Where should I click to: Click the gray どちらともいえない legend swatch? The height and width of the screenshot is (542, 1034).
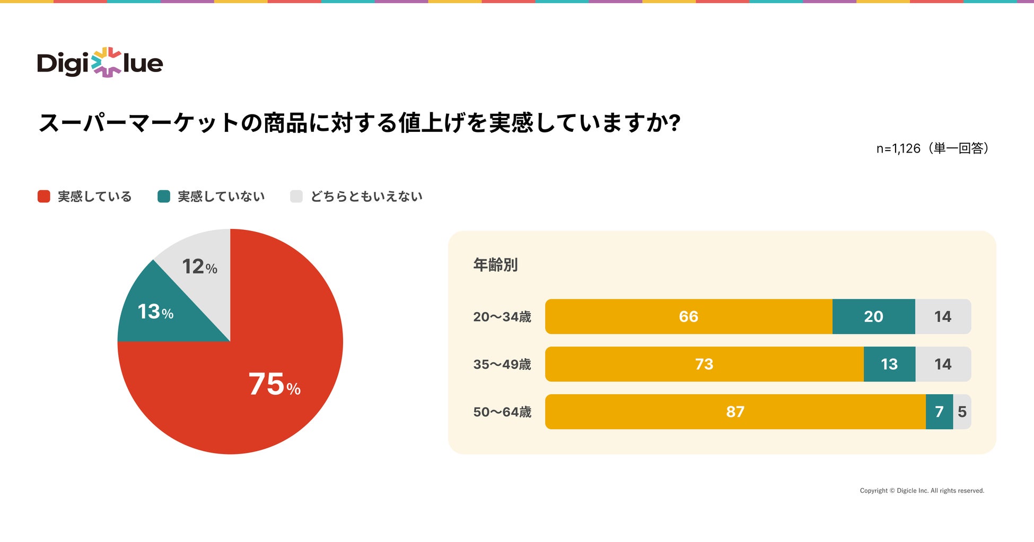pyautogui.click(x=296, y=197)
